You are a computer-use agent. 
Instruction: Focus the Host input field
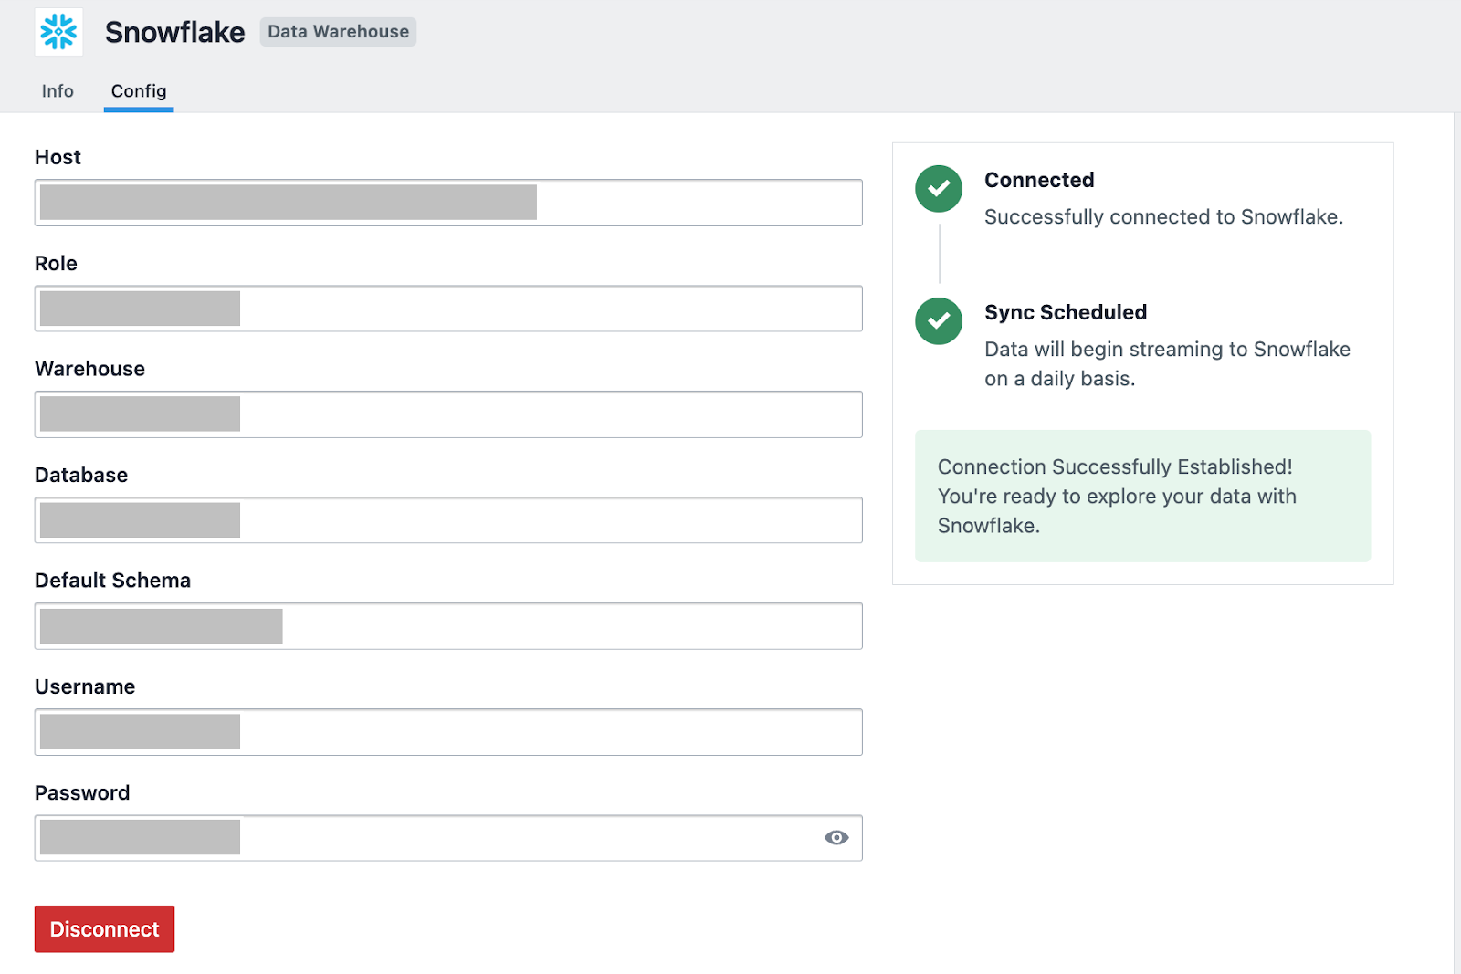[x=448, y=203]
